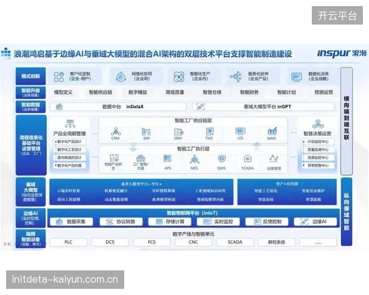The height and width of the screenshot is (295, 369).
Task: Click the 设备管理 icon
Action: (x=274, y=159)
